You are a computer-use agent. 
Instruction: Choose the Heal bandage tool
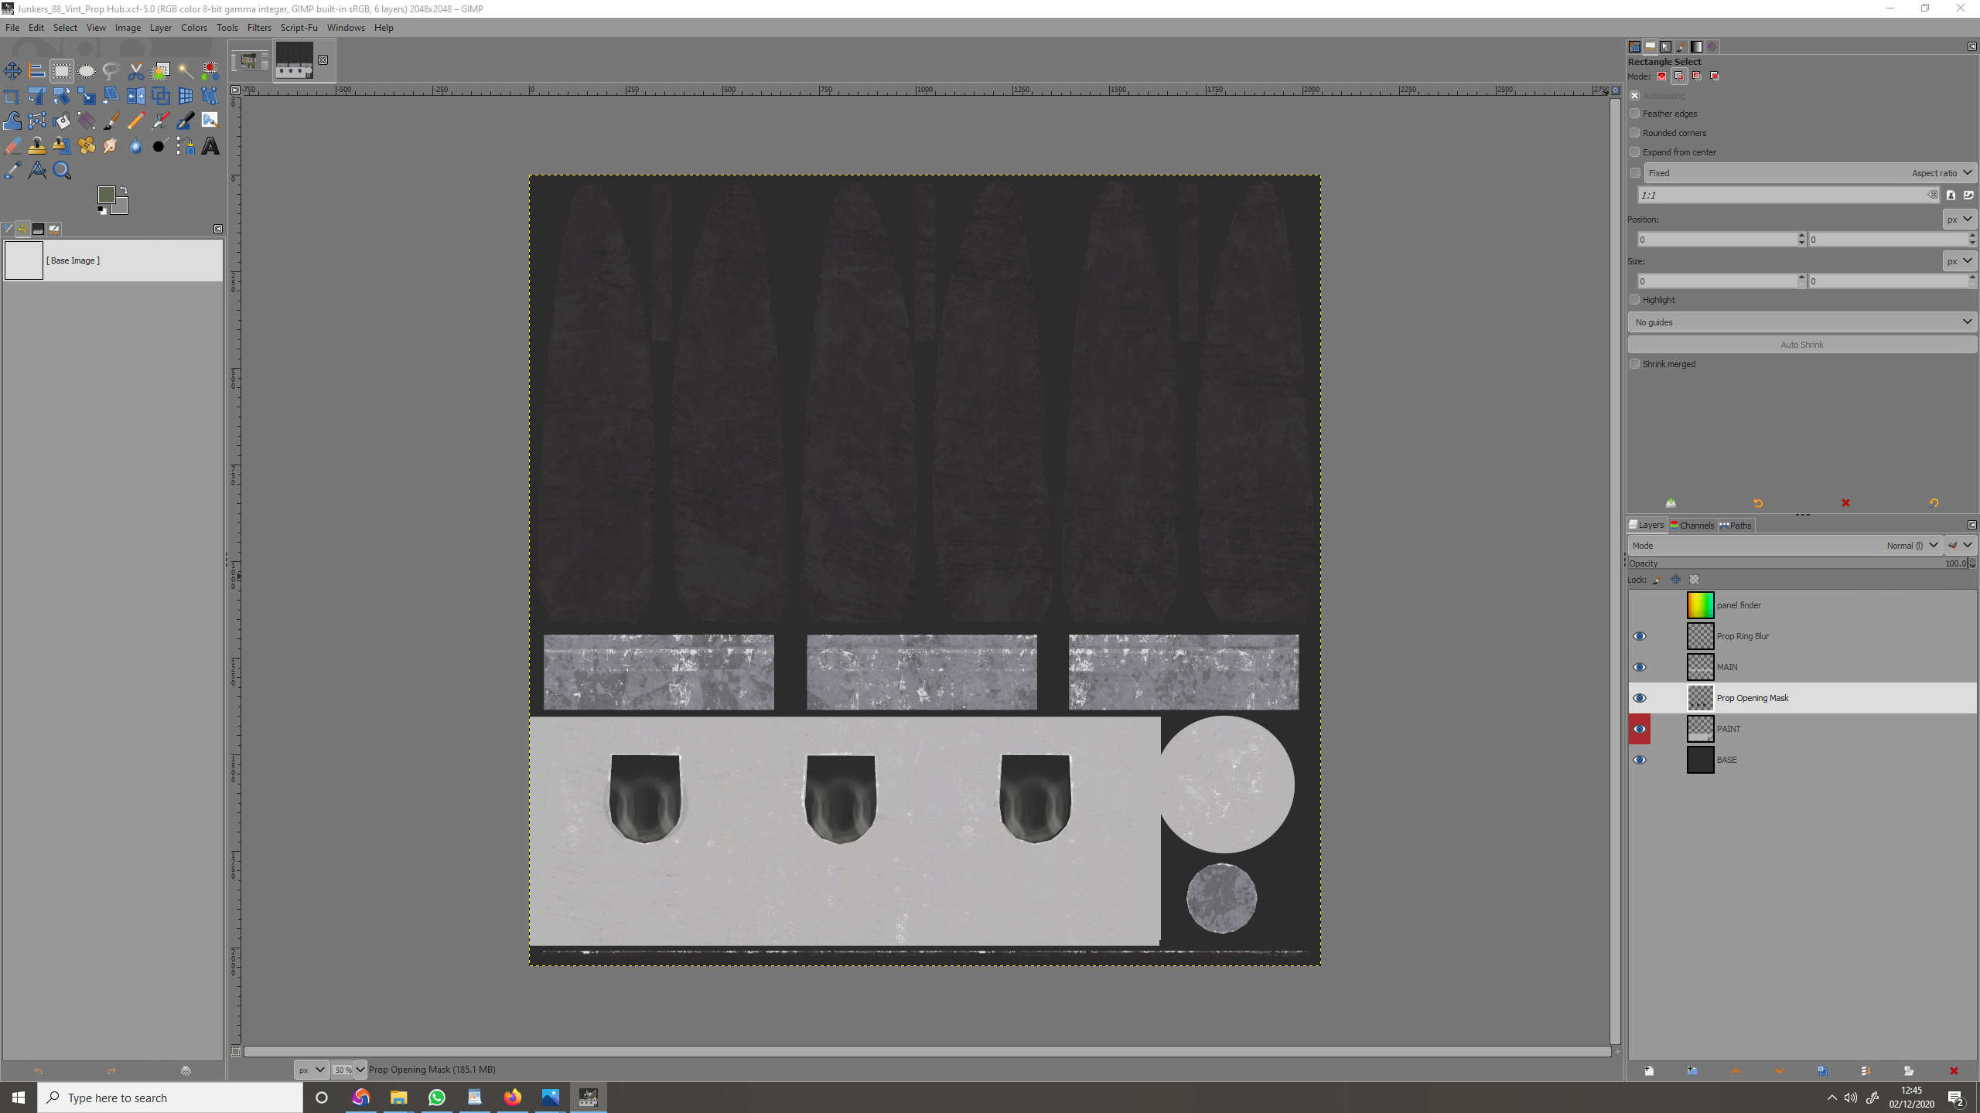(87, 146)
